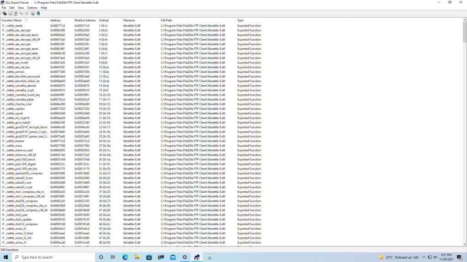The width and height of the screenshot is (467, 262).
Task: Click the muted speaker volume icon
Action: (436, 257)
